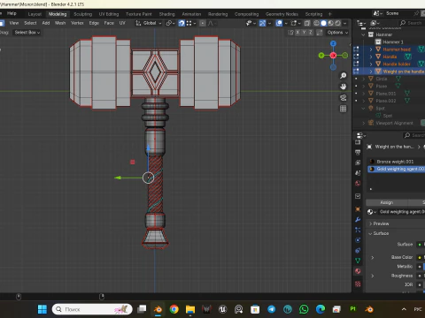
Task: Open World properties tab
Action: [358, 184]
